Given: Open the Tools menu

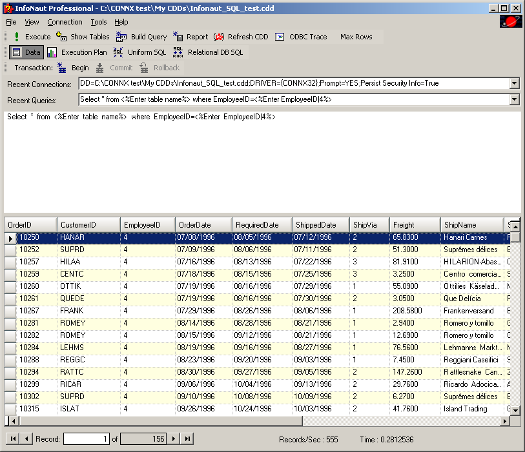Looking at the screenshot, I should [x=99, y=22].
